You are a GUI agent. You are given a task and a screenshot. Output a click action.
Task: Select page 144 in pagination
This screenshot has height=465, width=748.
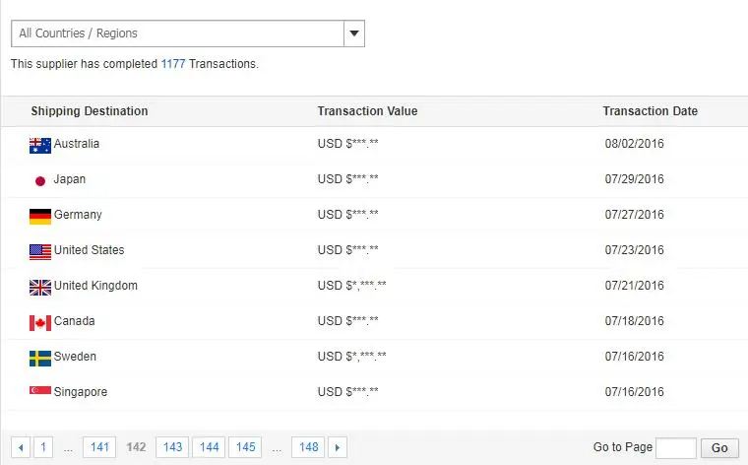tap(209, 447)
